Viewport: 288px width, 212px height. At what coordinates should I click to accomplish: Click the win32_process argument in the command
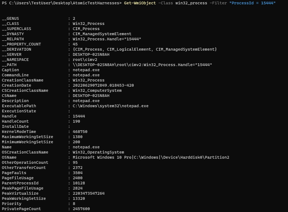pyautogui.click(x=191, y=3)
